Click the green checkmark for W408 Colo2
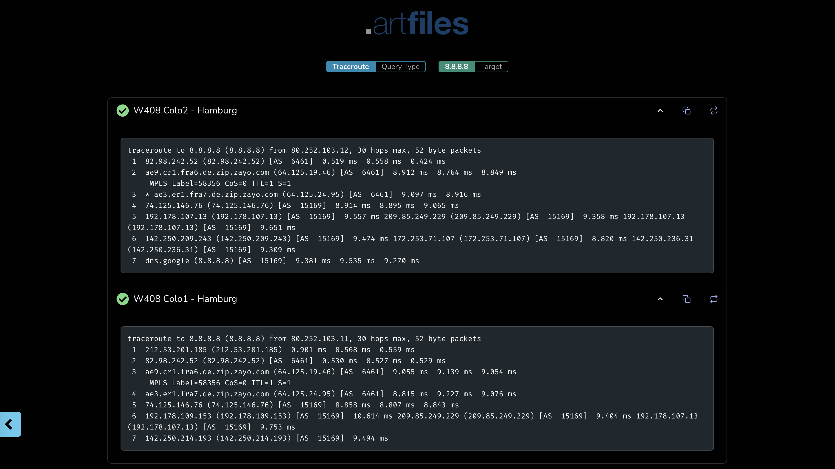The height and width of the screenshot is (469, 835). click(x=122, y=111)
